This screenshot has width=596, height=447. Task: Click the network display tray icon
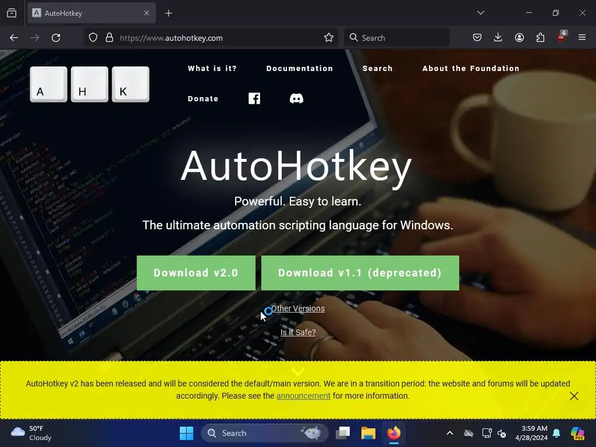click(487, 433)
